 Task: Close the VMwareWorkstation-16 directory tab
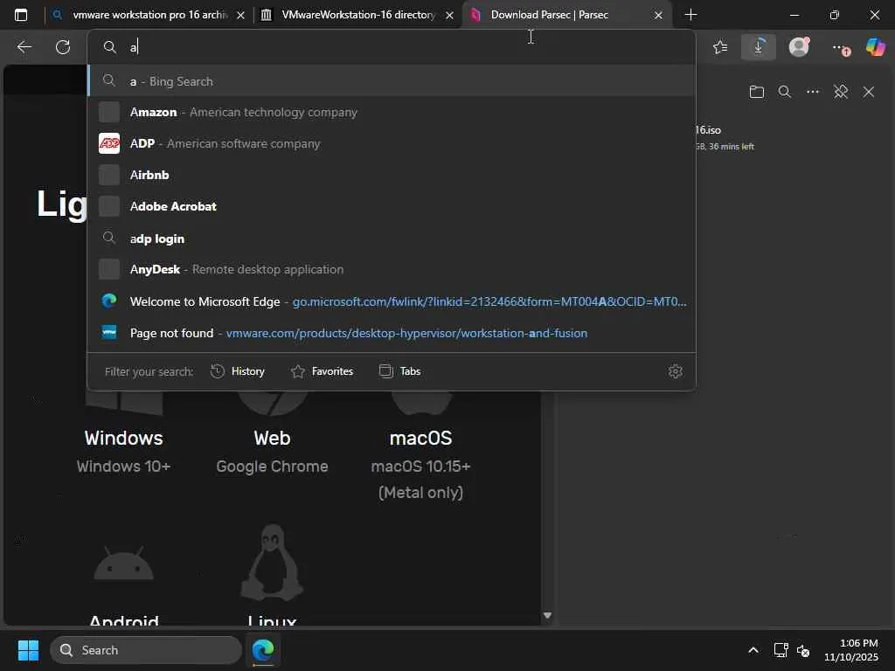[x=450, y=16]
